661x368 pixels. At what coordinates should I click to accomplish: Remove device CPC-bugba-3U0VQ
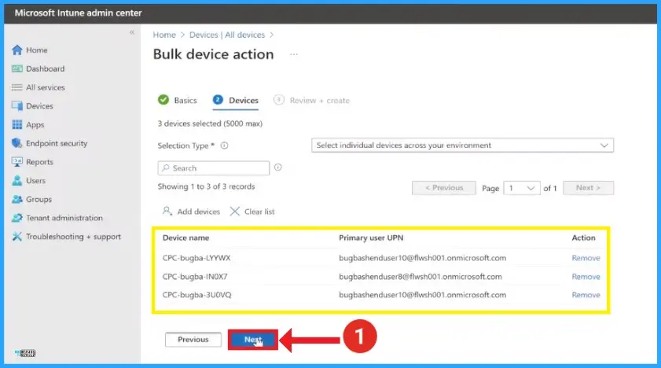click(x=586, y=295)
